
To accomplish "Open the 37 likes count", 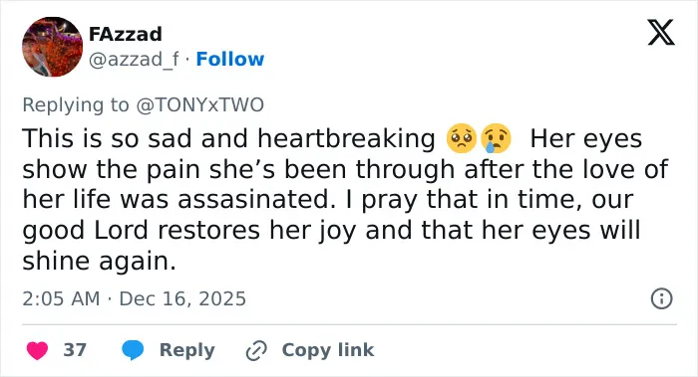I will [75, 350].
